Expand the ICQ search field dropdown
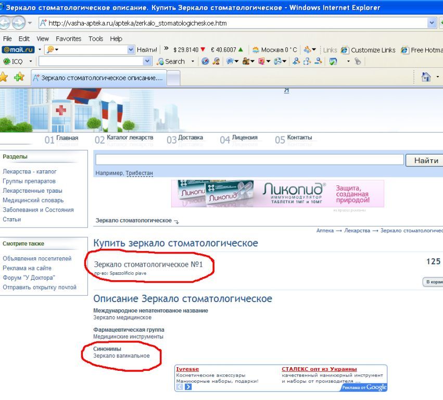Viewport: 443px width, 400px height. coord(147,61)
